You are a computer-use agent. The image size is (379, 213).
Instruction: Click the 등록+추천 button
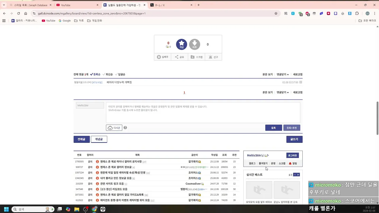292,128
